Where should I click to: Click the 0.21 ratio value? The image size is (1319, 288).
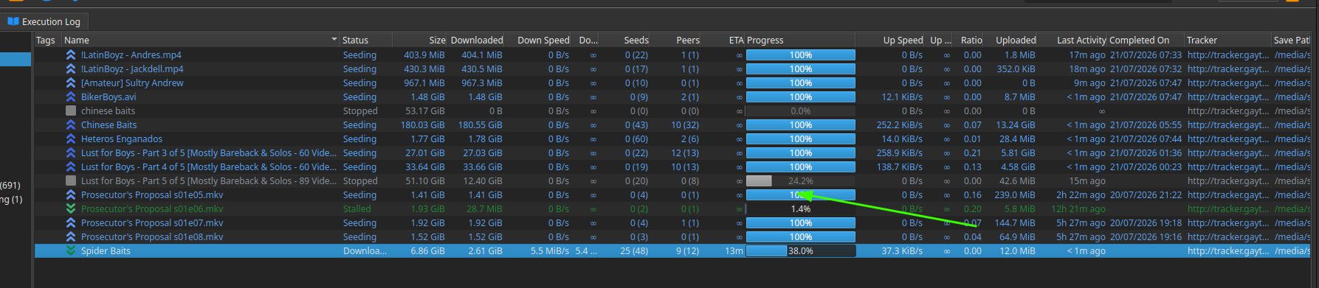(x=972, y=152)
